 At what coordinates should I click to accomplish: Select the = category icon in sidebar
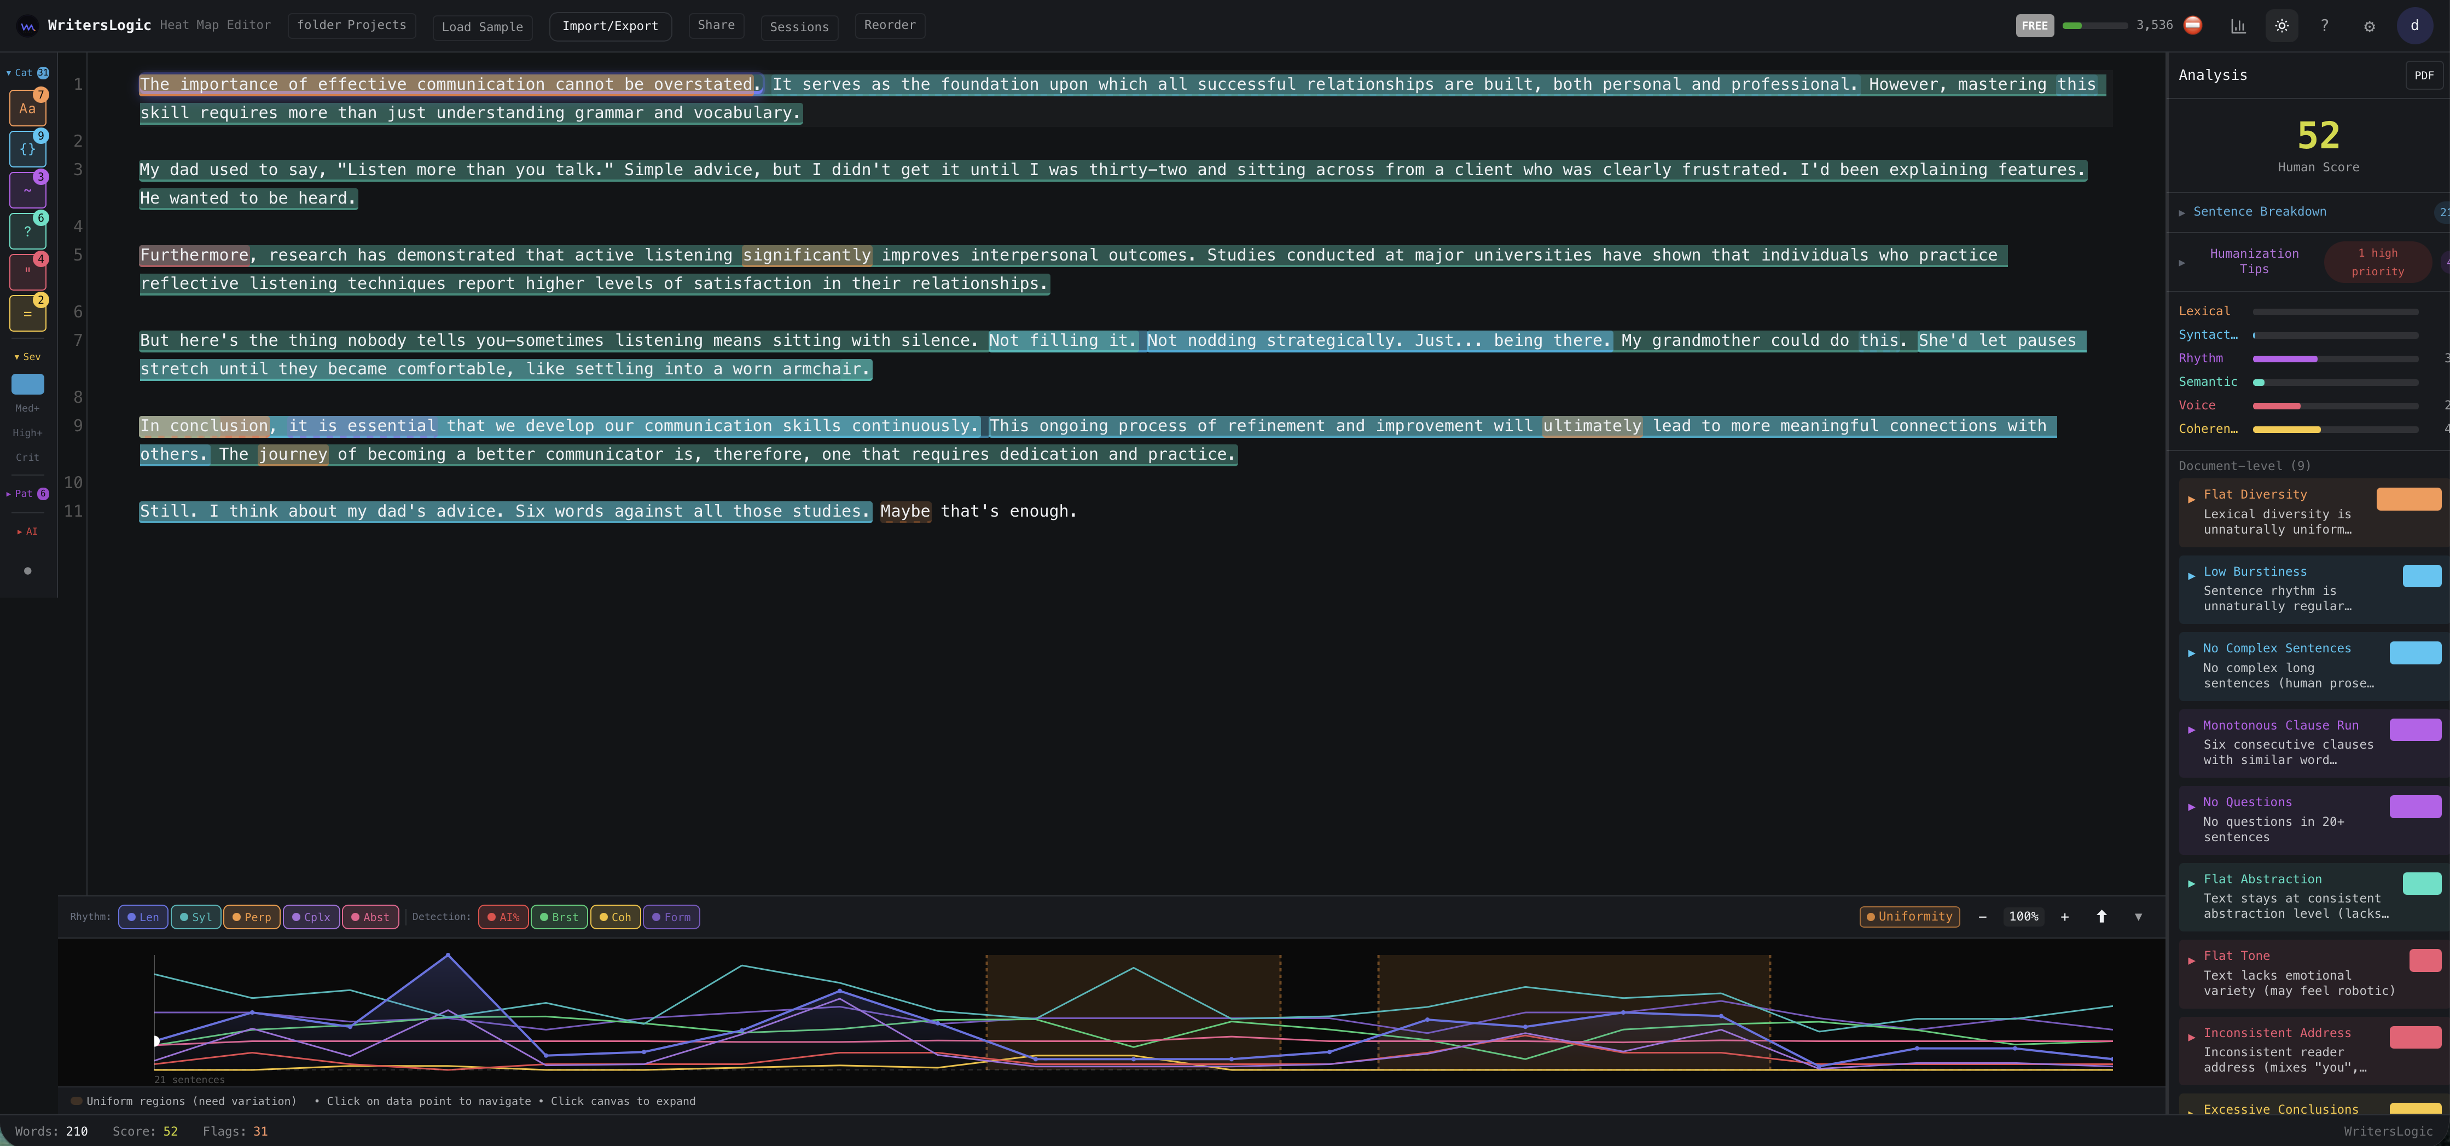point(27,313)
